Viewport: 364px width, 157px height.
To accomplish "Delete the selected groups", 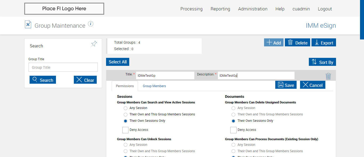I will click(x=297, y=43).
